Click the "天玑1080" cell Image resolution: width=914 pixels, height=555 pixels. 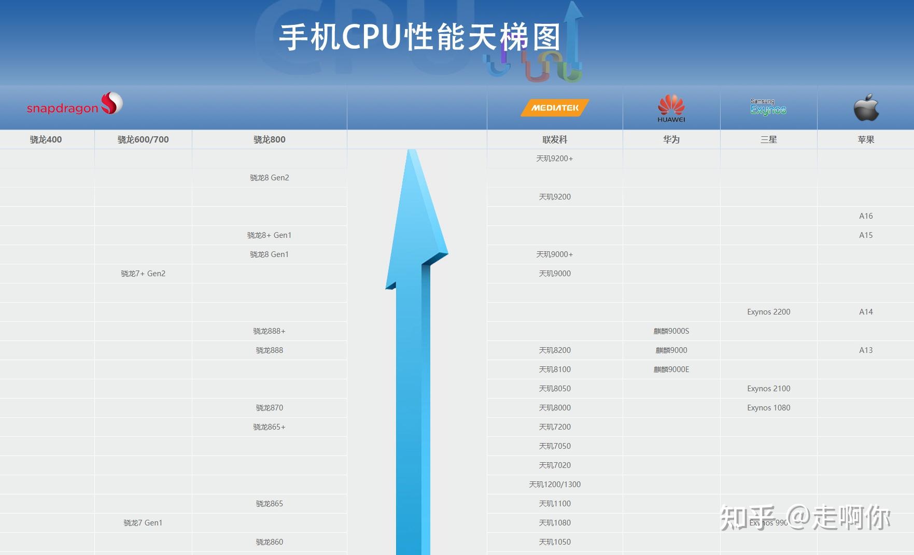coord(555,523)
